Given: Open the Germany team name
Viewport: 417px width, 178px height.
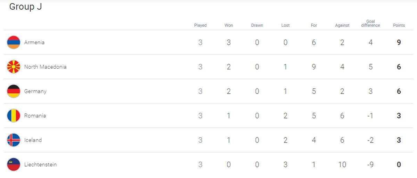Looking at the screenshot, I should click(35, 91).
